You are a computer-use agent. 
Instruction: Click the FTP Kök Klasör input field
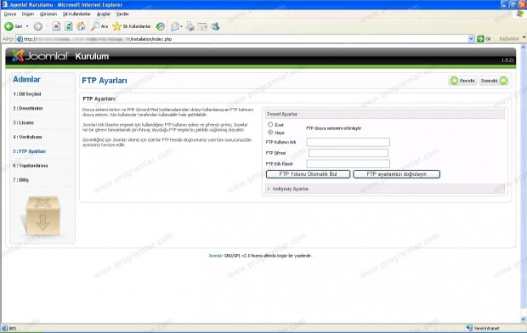tap(348, 164)
